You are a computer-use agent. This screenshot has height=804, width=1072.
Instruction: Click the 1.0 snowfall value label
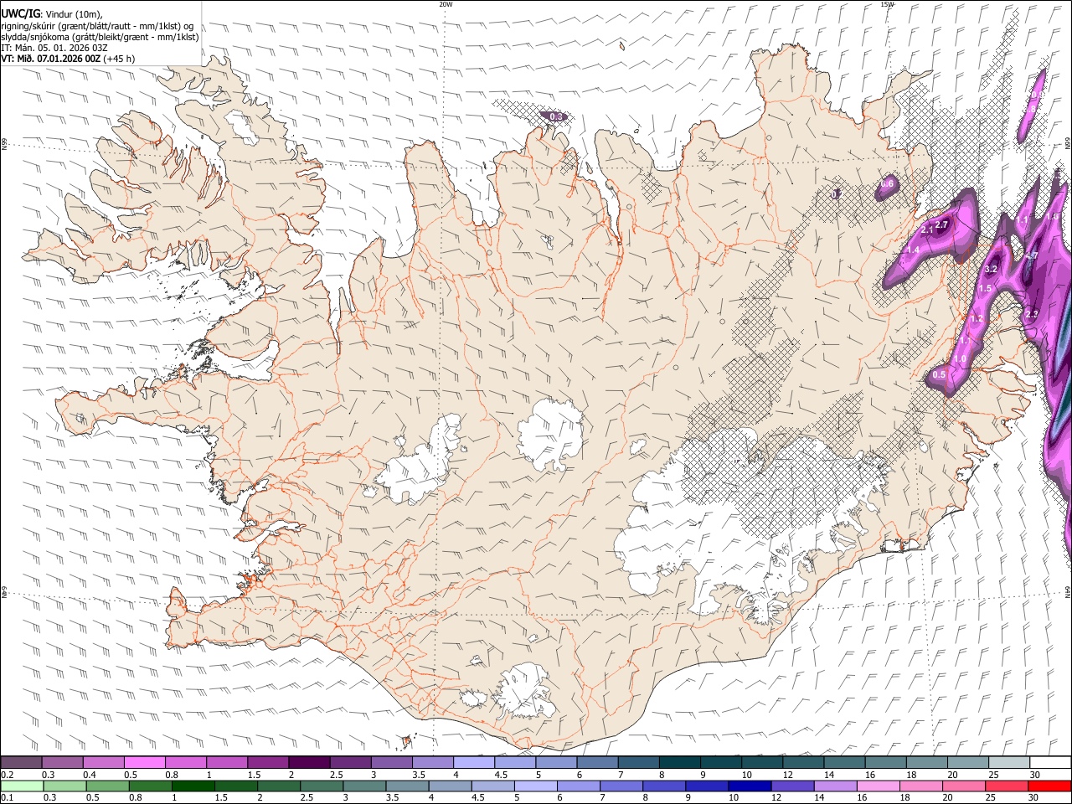(960, 358)
